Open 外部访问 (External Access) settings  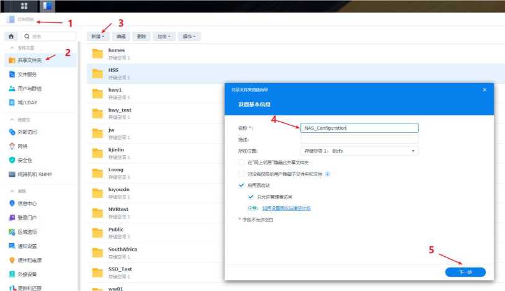point(27,132)
